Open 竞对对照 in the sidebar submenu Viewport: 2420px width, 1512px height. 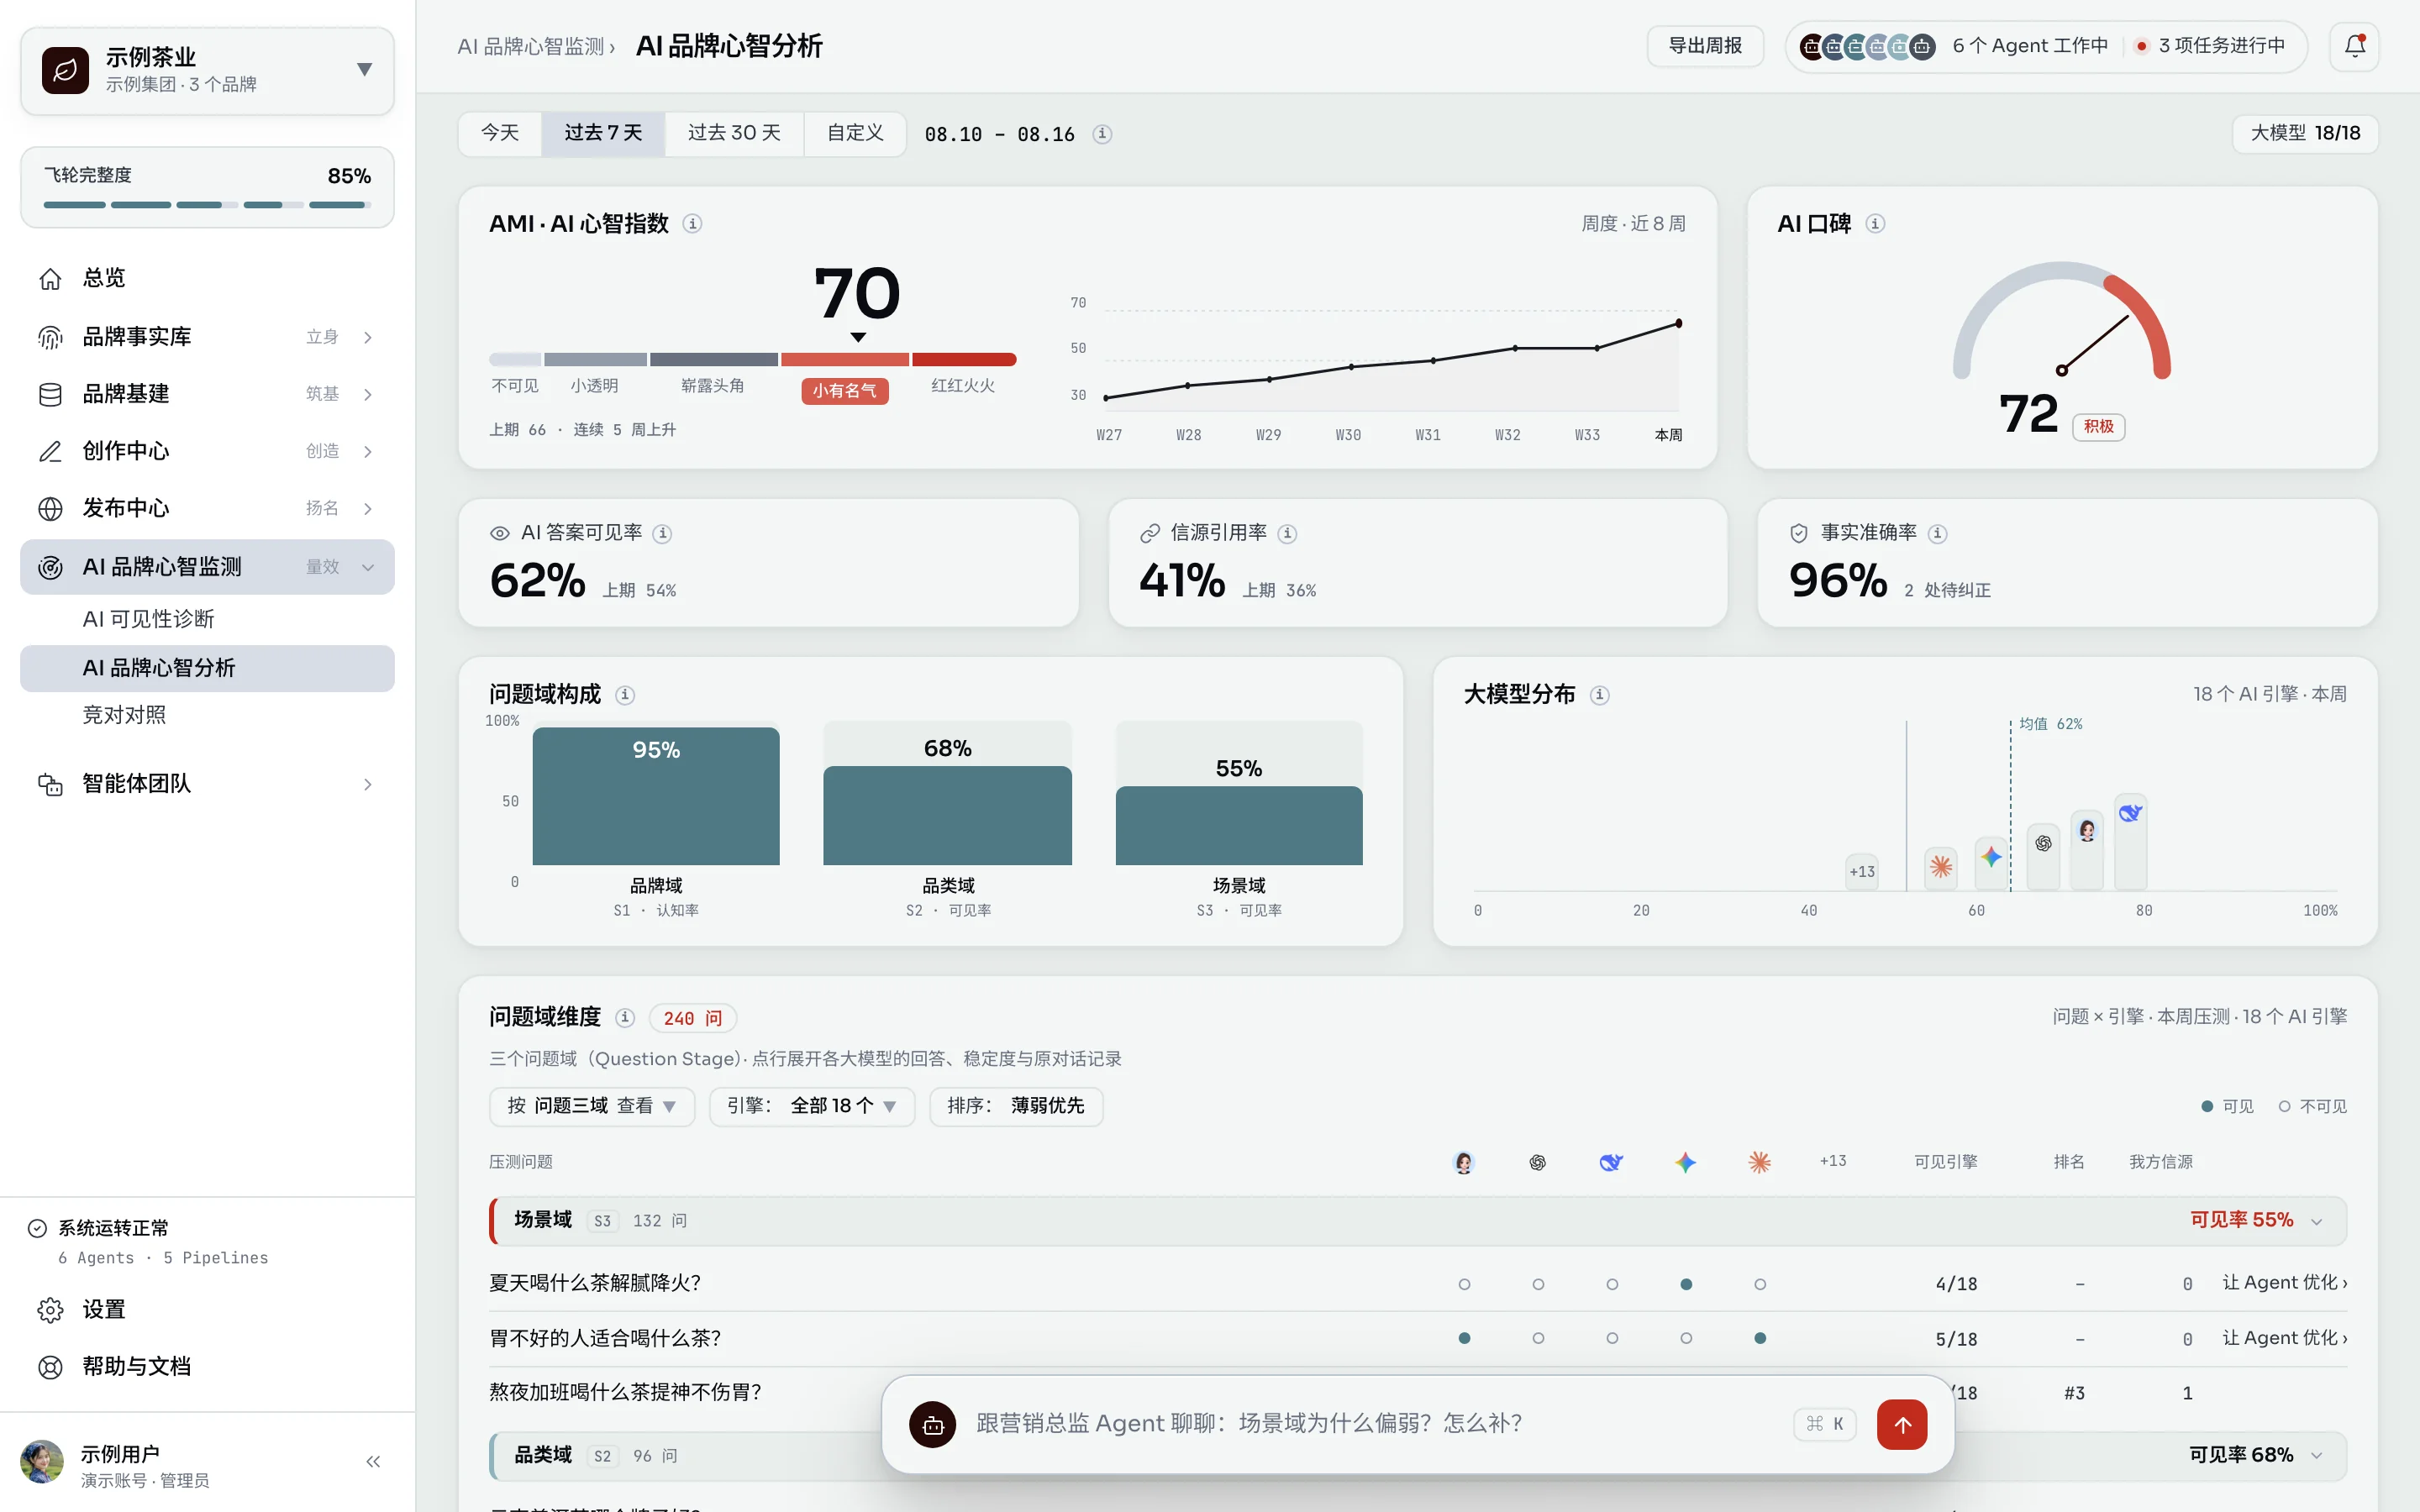(x=124, y=715)
